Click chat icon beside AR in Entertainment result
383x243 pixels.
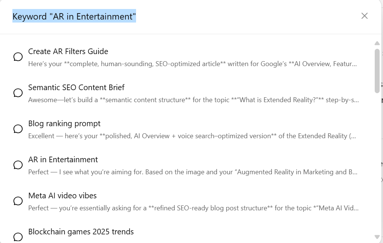click(x=18, y=165)
